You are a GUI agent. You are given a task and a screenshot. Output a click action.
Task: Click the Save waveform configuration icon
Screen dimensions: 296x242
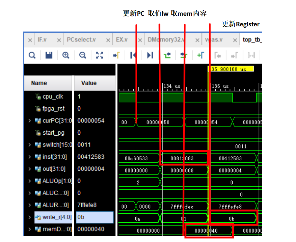coord(49,55)
